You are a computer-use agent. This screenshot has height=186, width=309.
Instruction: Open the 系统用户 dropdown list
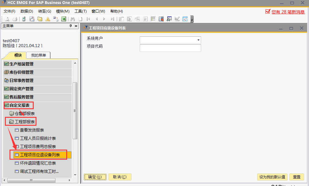(198, 40)
